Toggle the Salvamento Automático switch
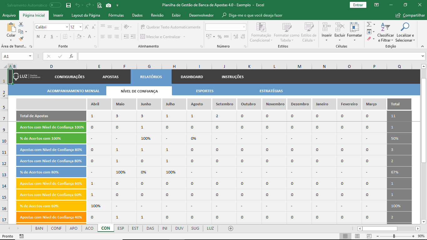The height and width of the screenshot is (240, 427). (x=55, y=5)
